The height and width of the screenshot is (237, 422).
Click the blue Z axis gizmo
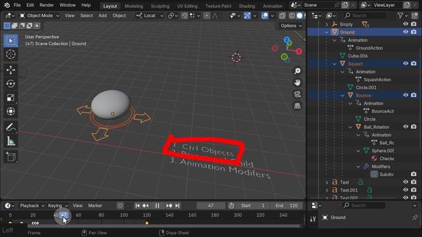[287, 39]
